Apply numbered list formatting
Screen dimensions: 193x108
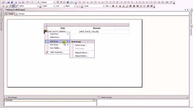[141, 6]
